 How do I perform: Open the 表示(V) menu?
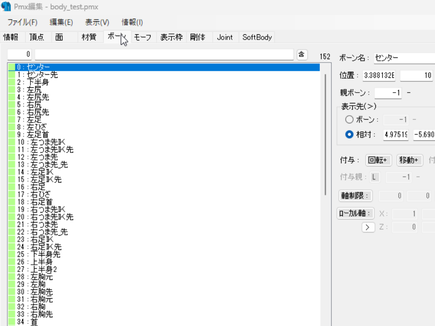point(97,22)
